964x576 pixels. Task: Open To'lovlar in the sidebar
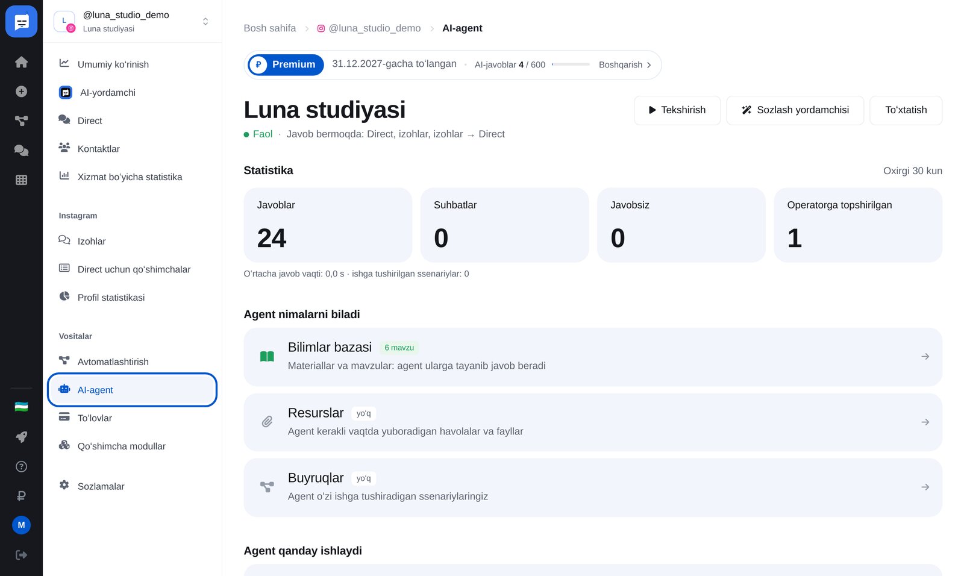point(132,418)
